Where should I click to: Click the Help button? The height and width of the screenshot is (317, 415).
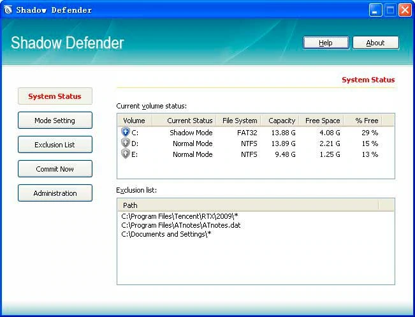coord(326,43)
